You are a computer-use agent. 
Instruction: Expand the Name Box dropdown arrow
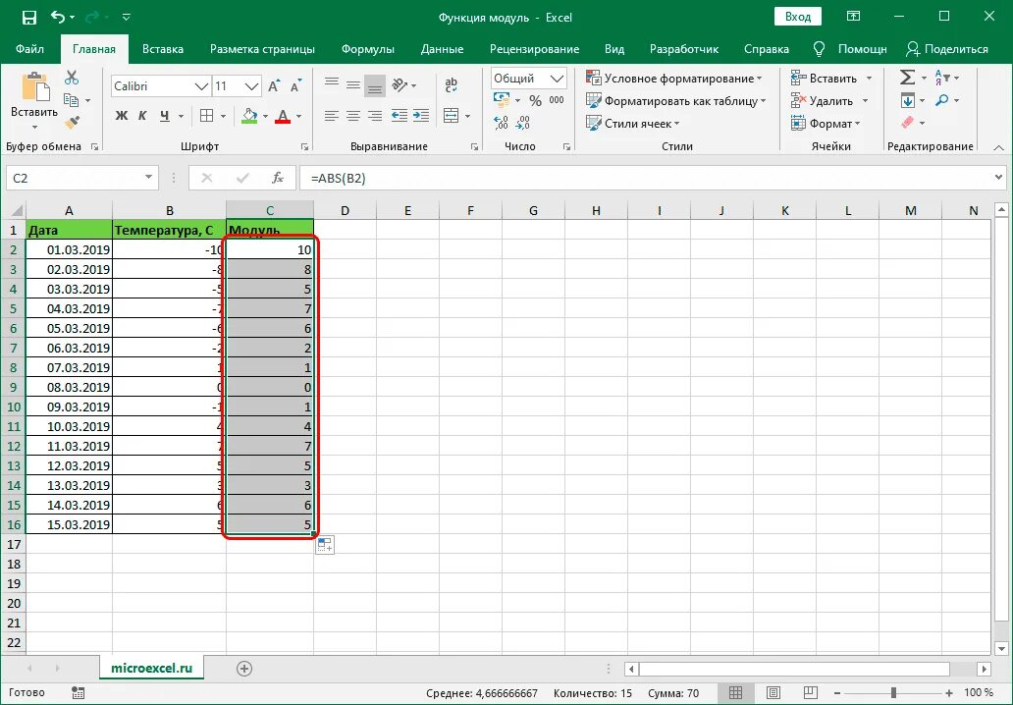148,177
